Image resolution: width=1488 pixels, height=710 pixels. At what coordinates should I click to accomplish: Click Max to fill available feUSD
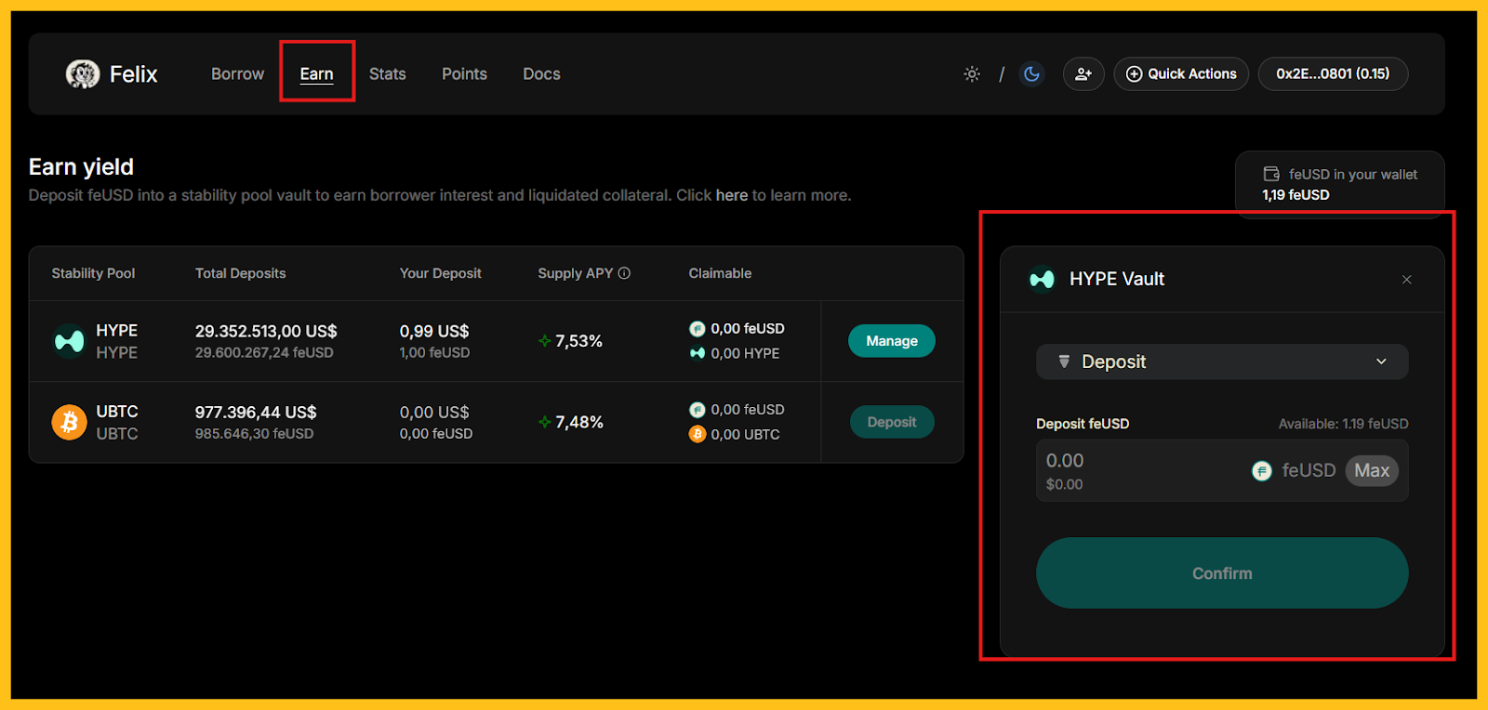[x=1372, y=470]
